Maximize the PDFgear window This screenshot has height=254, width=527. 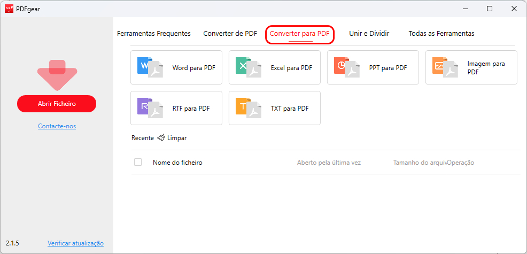tap(490, 9)
